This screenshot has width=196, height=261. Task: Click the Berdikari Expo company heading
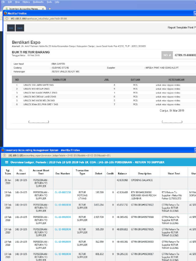pyautogui.click(x=26, y=42)
